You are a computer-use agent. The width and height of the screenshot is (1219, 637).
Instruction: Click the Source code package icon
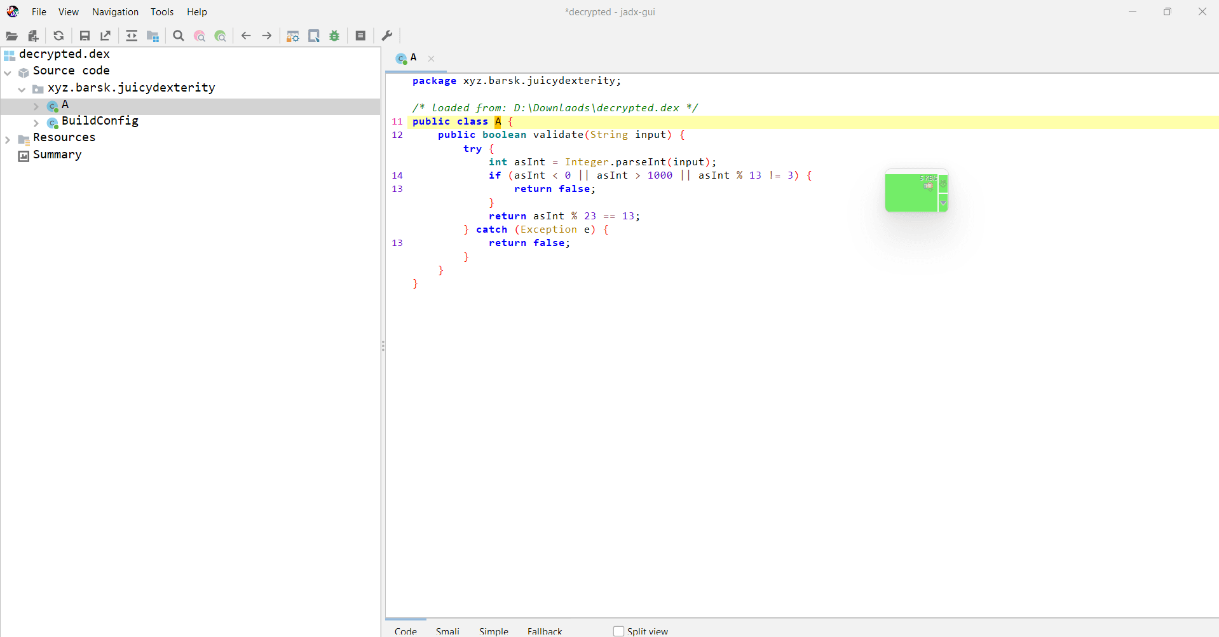[24, 72]
